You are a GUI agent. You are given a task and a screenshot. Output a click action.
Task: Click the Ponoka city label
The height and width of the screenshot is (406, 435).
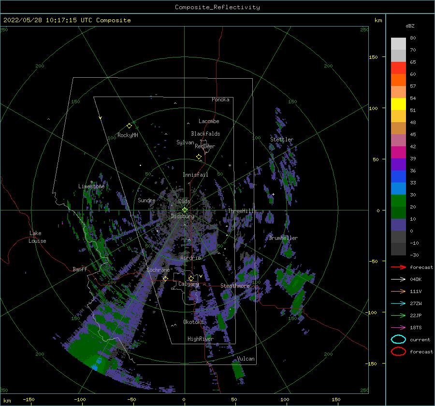coord(220,99)
